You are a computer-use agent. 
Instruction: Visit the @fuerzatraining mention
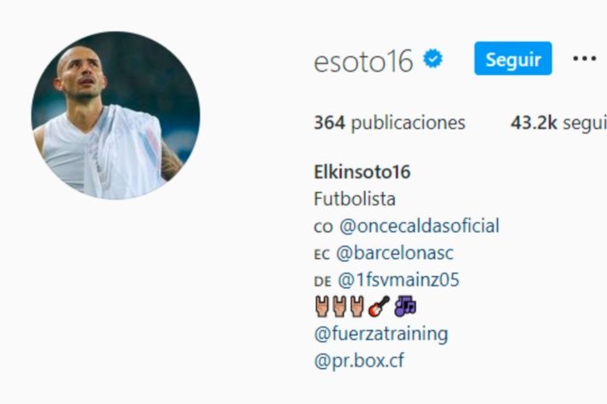tap(381, 333)
